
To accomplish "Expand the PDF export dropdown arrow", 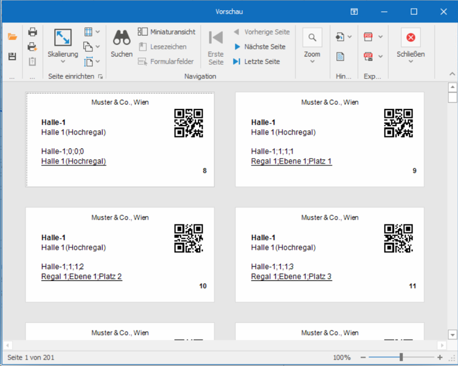I will tap(380, 37).
